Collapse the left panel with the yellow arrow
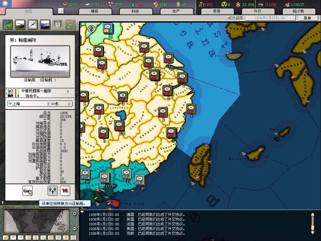This screenshot has height=241, width=321. [2, 203]
